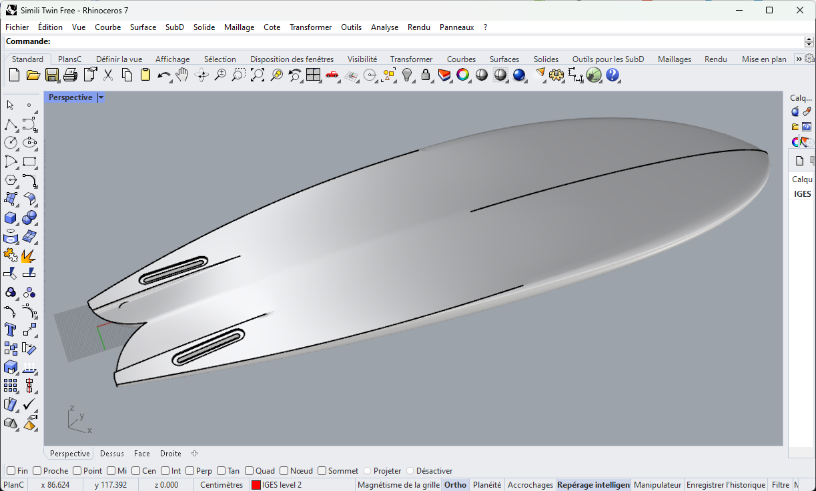Toggle the Quad object snap checkbox
Viewport: 816px width, 491px height.
coord(249,471)
